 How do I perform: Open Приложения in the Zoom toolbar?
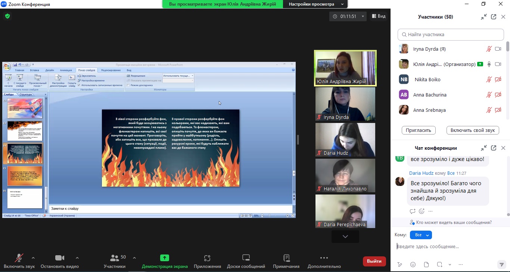point(207,258)
